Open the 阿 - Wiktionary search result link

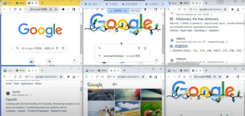[x=194, y=19]
